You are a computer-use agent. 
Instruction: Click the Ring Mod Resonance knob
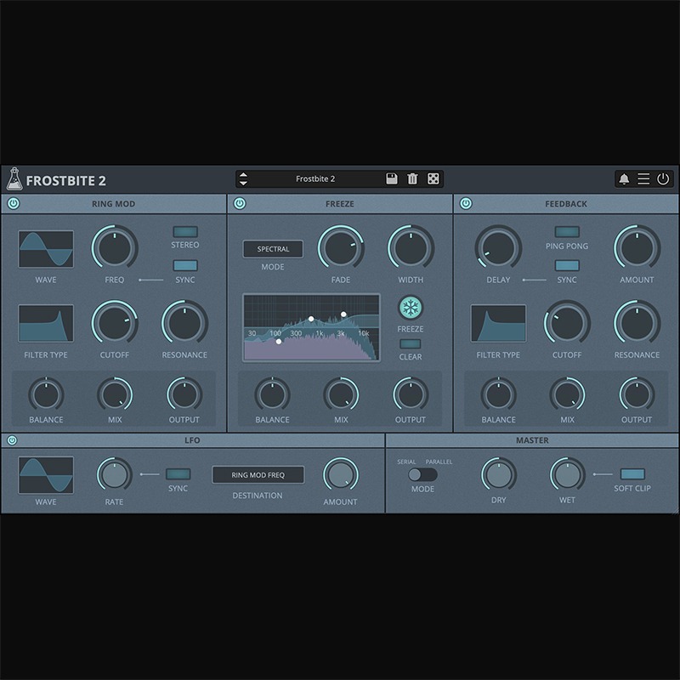tap(184, 323)
